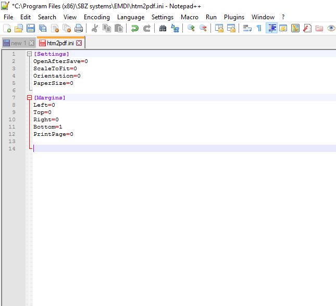Screen dimensions: 336x306
Task: Click the Replace toolbar icon
Action: tap(175, 28)
